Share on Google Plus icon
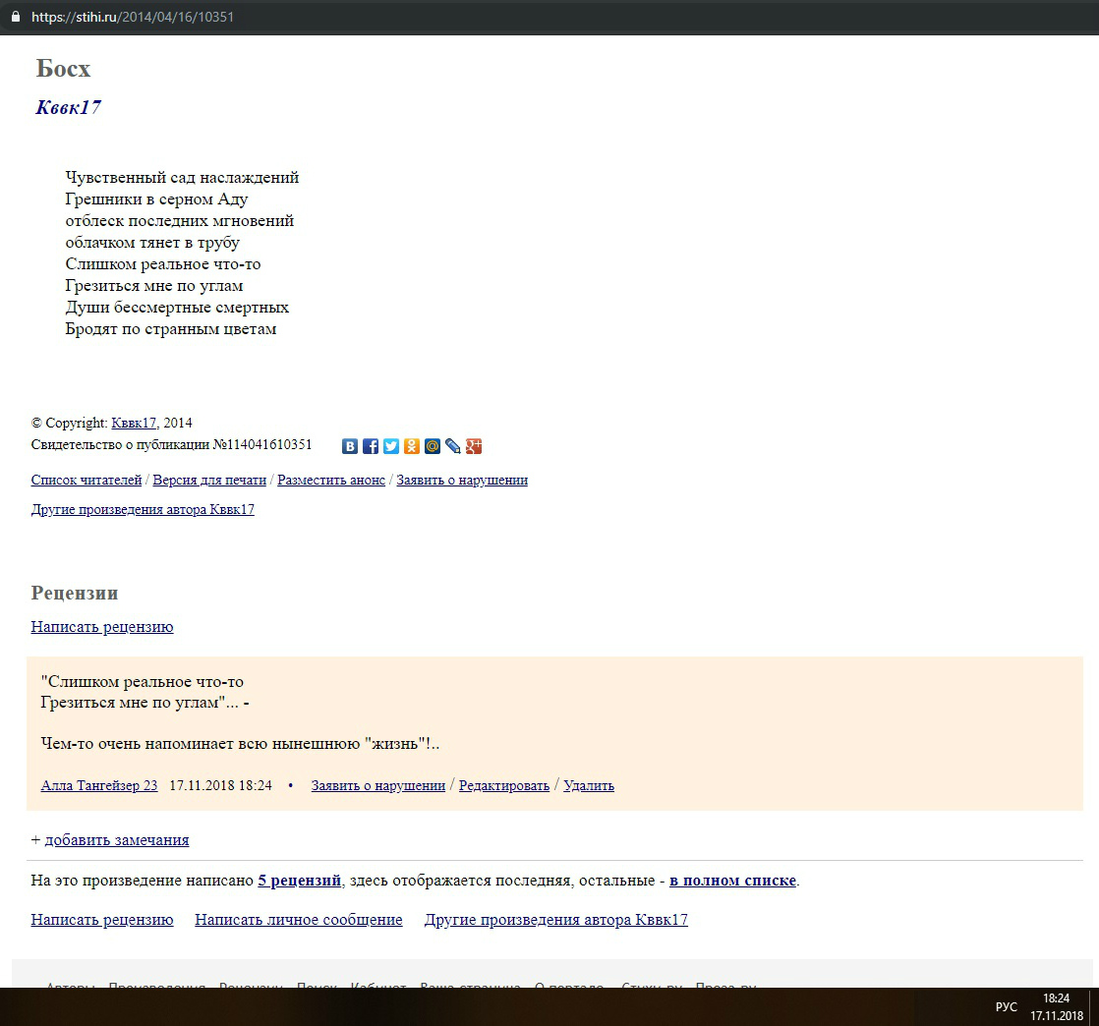Viewport: 1099px width, 1026px height. click(x=474, y=446)
